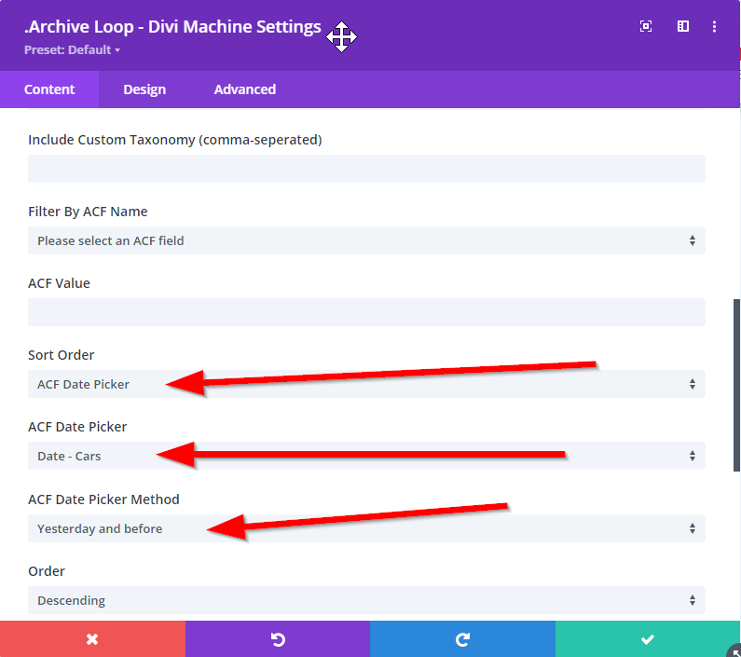
Task: Save changes with the green checkmark
Action: 648,639
